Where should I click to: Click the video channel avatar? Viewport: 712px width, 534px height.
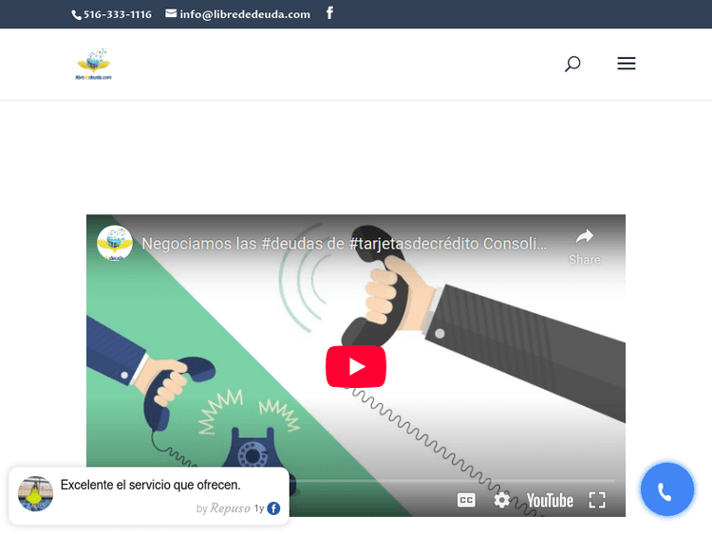115,244
